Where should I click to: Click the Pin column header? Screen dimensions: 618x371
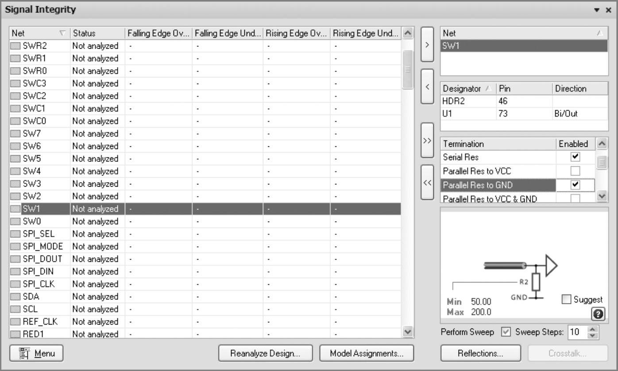tap(524, 88)
